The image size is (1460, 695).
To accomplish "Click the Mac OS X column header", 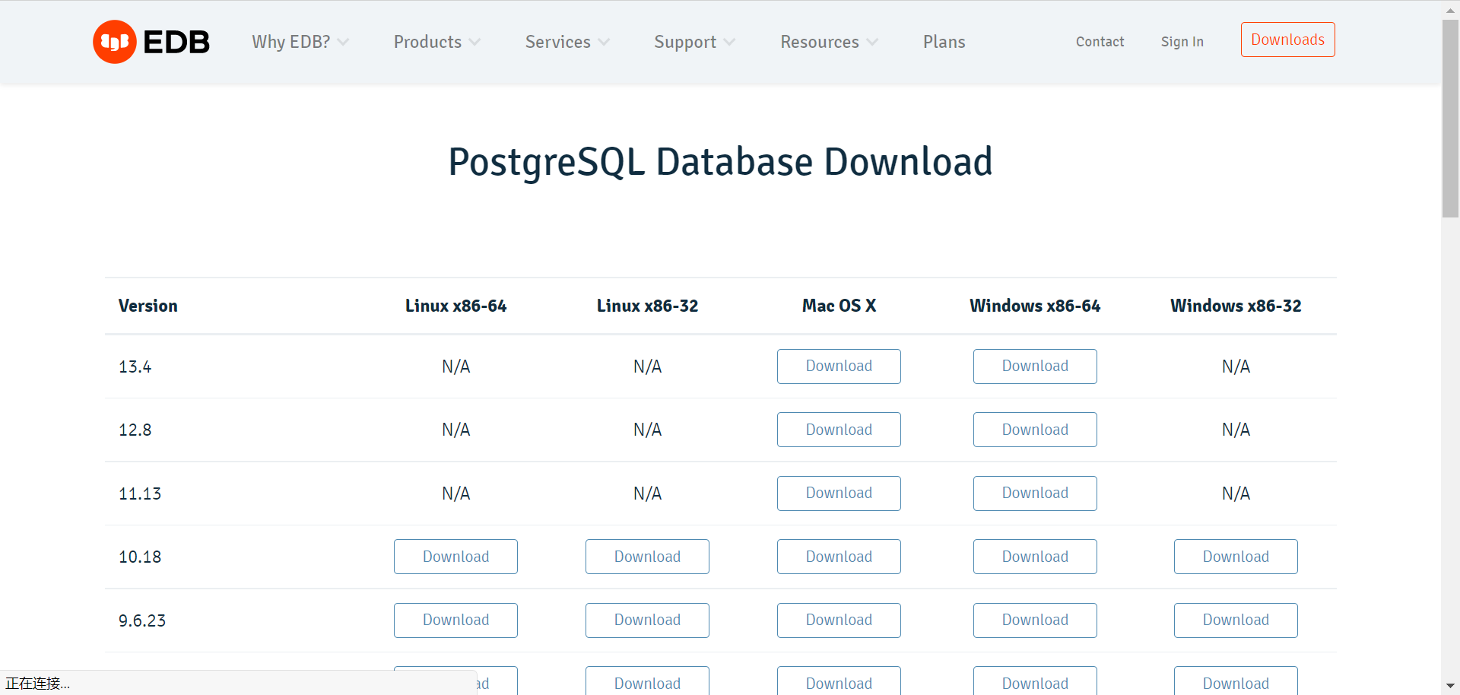I will 839,306.
